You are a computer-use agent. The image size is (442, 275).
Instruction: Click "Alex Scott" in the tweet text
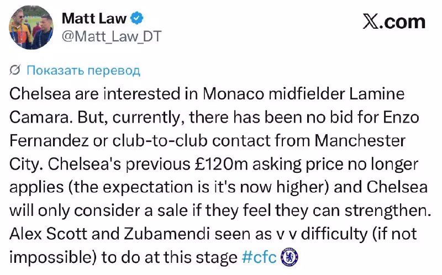coord(48,234)
